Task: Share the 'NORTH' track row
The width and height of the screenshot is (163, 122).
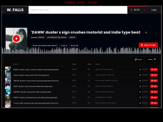Action: 140,98
